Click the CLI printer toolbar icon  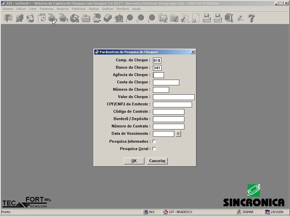207,18
